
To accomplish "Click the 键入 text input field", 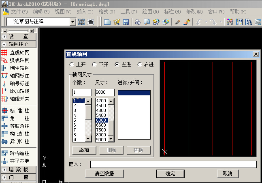I will [173, 164].
